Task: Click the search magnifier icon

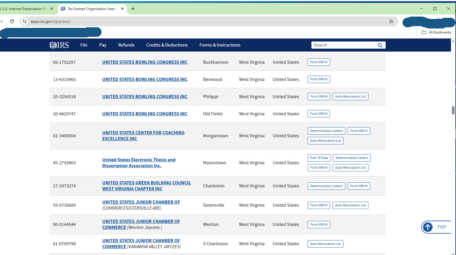Action: point(380,45)
